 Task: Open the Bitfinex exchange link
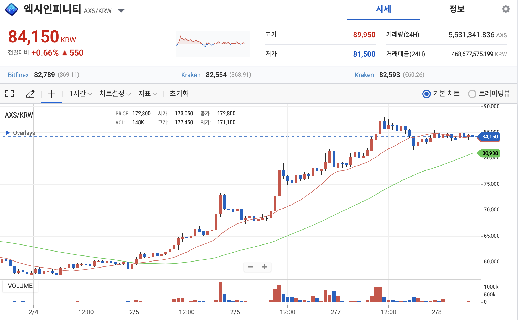pos(18,75)
